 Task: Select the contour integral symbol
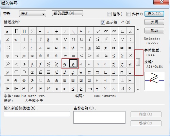106,39
